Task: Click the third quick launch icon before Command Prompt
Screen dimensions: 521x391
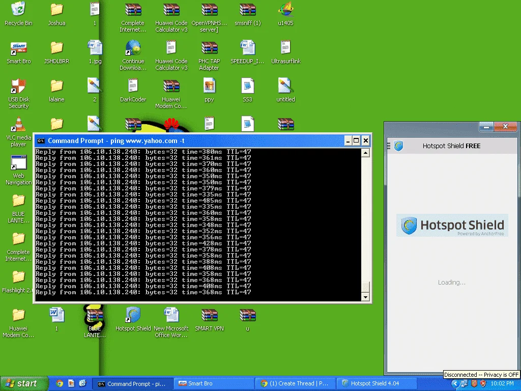Action: tap(82, 383)
